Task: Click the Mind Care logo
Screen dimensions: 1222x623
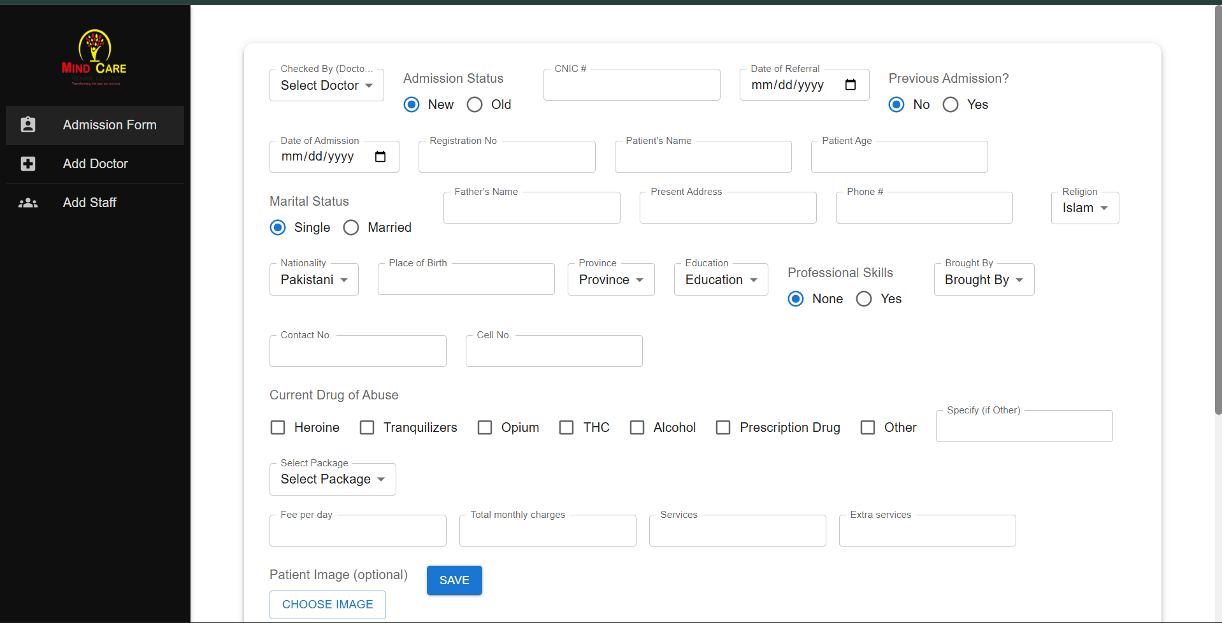Action: point(94,57)
